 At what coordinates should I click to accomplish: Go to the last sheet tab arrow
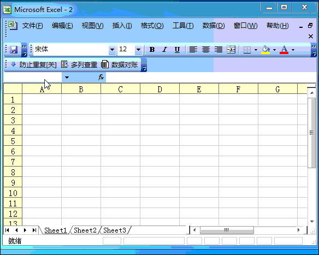tap(34, 230)
